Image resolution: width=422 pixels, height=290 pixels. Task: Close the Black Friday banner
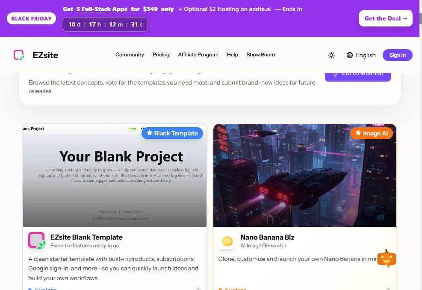pyautogui.click(x=410, y=11)
